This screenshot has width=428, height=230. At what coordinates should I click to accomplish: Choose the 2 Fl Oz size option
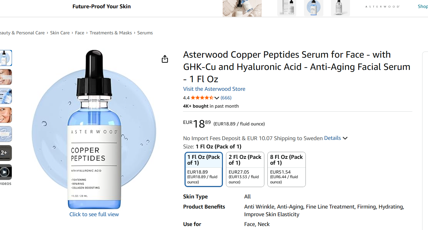(245, 169)
